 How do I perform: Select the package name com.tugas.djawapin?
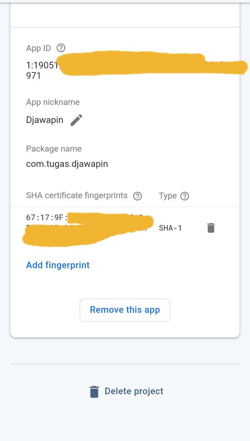[x=67, y=164]
